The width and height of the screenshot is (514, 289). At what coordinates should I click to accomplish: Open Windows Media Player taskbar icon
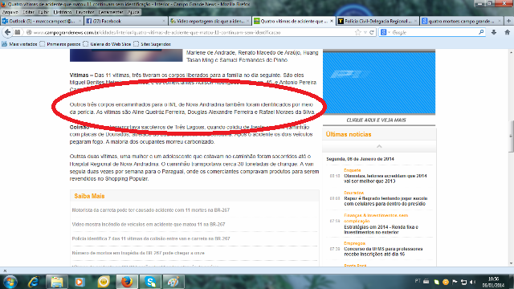point(80,282)
